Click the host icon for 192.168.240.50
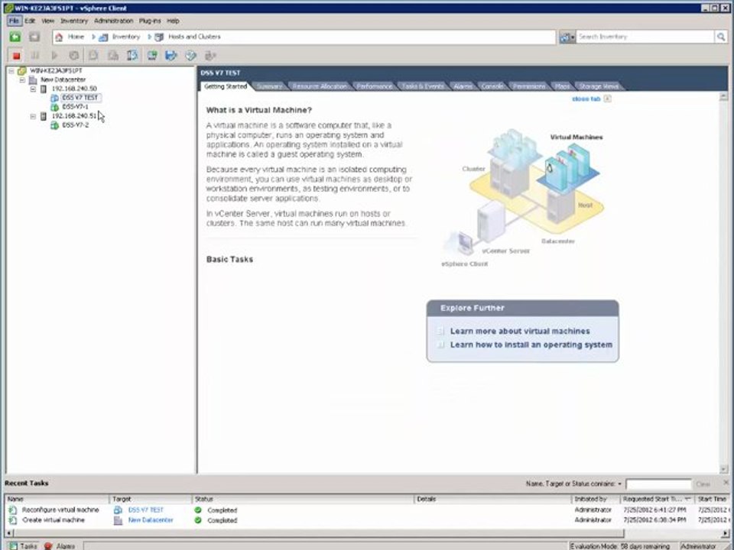This screenshot has height=550, width=734. 44,89
